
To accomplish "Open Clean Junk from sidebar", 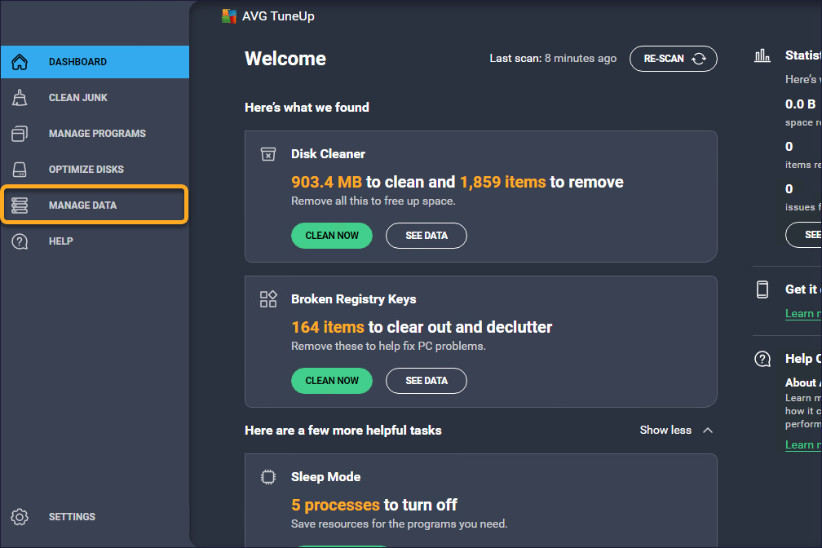I will click(x=78, y=98).
